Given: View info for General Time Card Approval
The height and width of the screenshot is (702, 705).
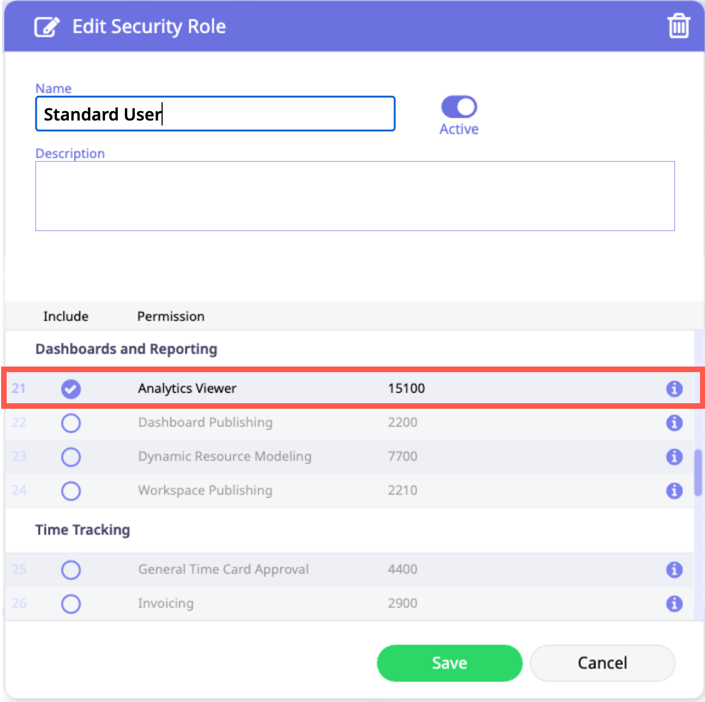Looking at the screenshot, I should tap(674, 570).
